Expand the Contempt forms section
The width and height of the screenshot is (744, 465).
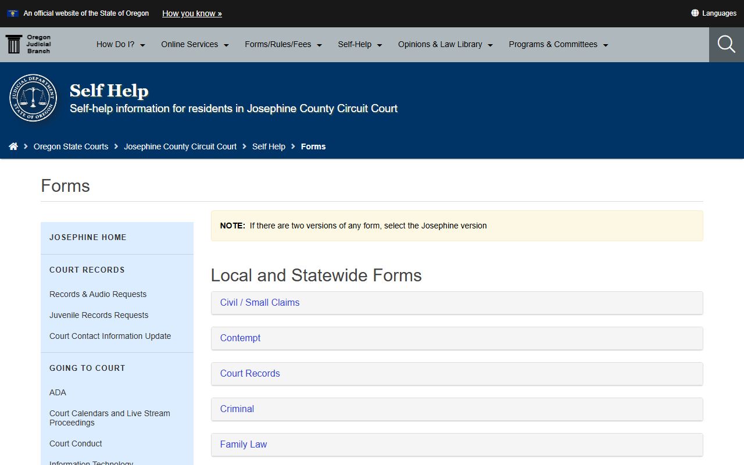[457, 338]
